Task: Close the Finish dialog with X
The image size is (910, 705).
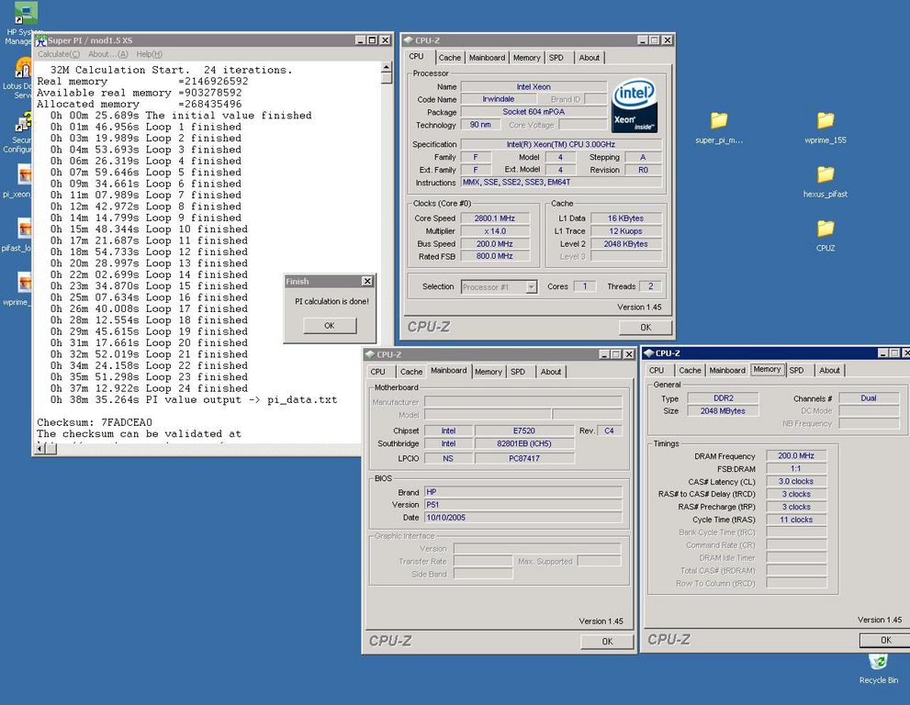Action: [367, 281]
